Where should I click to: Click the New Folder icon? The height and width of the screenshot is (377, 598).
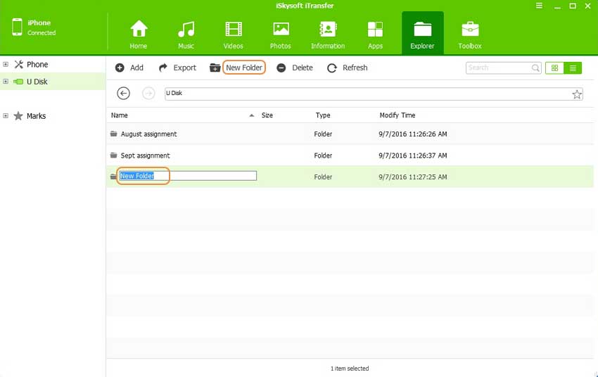215,68
